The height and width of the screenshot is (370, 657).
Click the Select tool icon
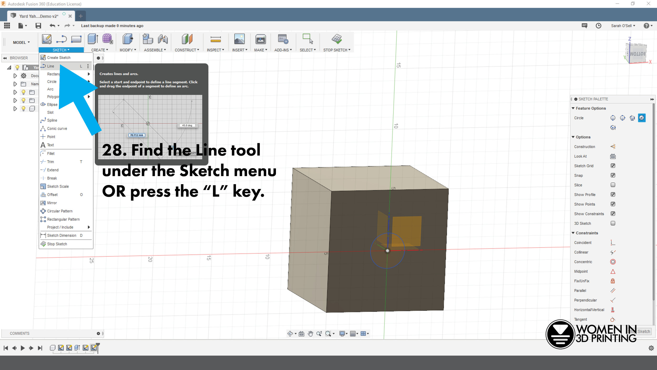pyautogui.click(x=308, y=39)
